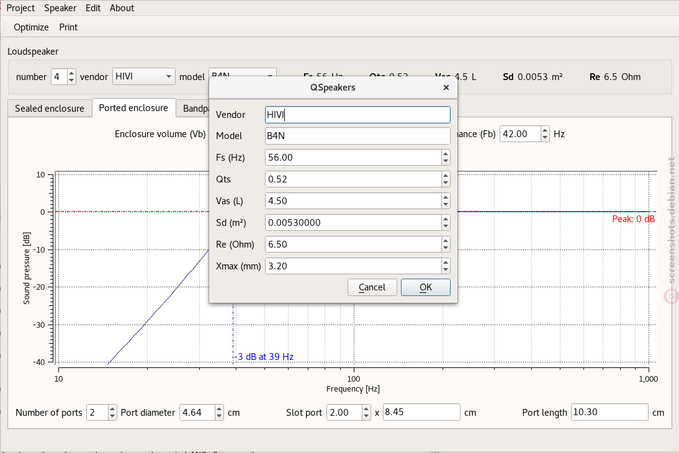Screen dimensions: 679x453
Task: Switch to the Ported enclosure tab
Action: pyautogui.click(x=133, y=108)
